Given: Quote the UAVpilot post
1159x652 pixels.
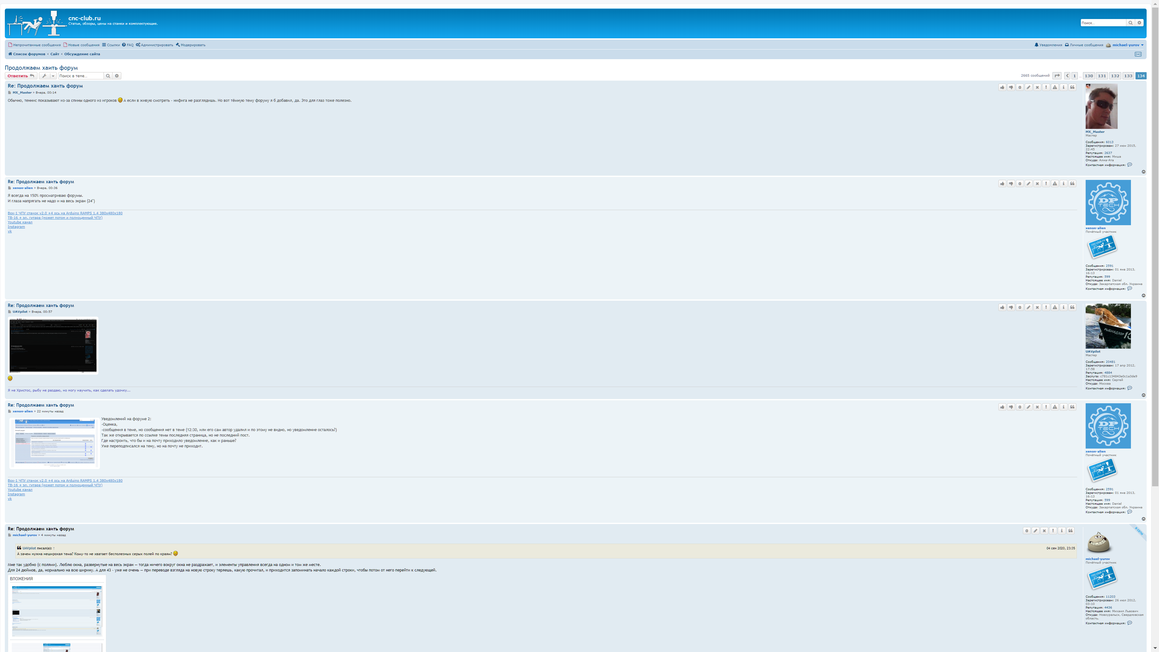Looking at the screenshot, I should [x=1072, y=307].
